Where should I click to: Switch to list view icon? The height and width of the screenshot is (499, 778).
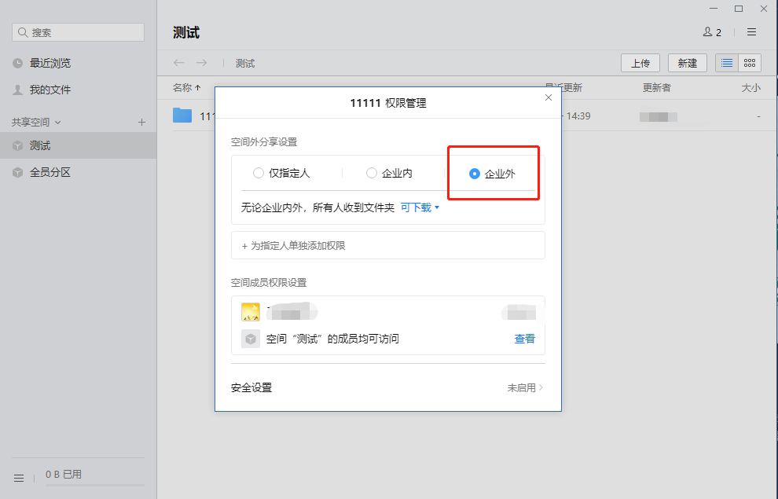(727, 63)
